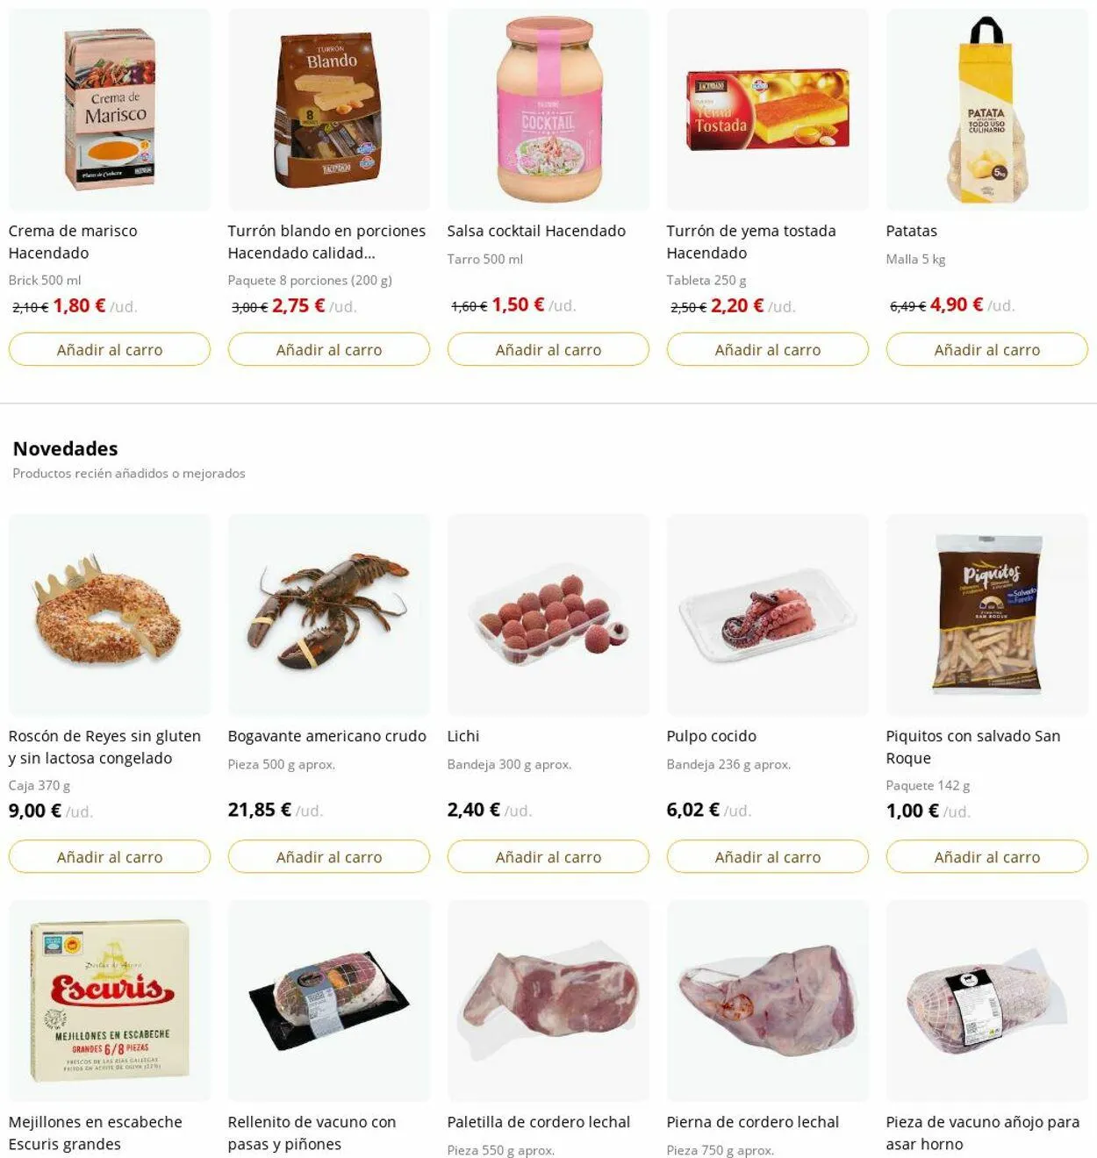This screenshot has width=1097, height=1158.
Task: Open the Pulpo cocido product title
Action: (712, 736)
